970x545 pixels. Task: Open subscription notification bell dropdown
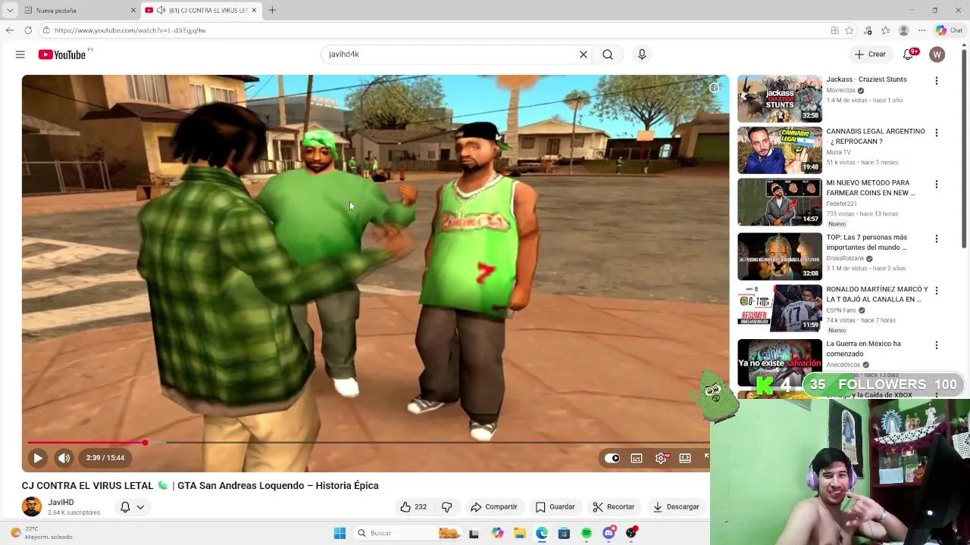pyautogui.click(x=132, y=507)
